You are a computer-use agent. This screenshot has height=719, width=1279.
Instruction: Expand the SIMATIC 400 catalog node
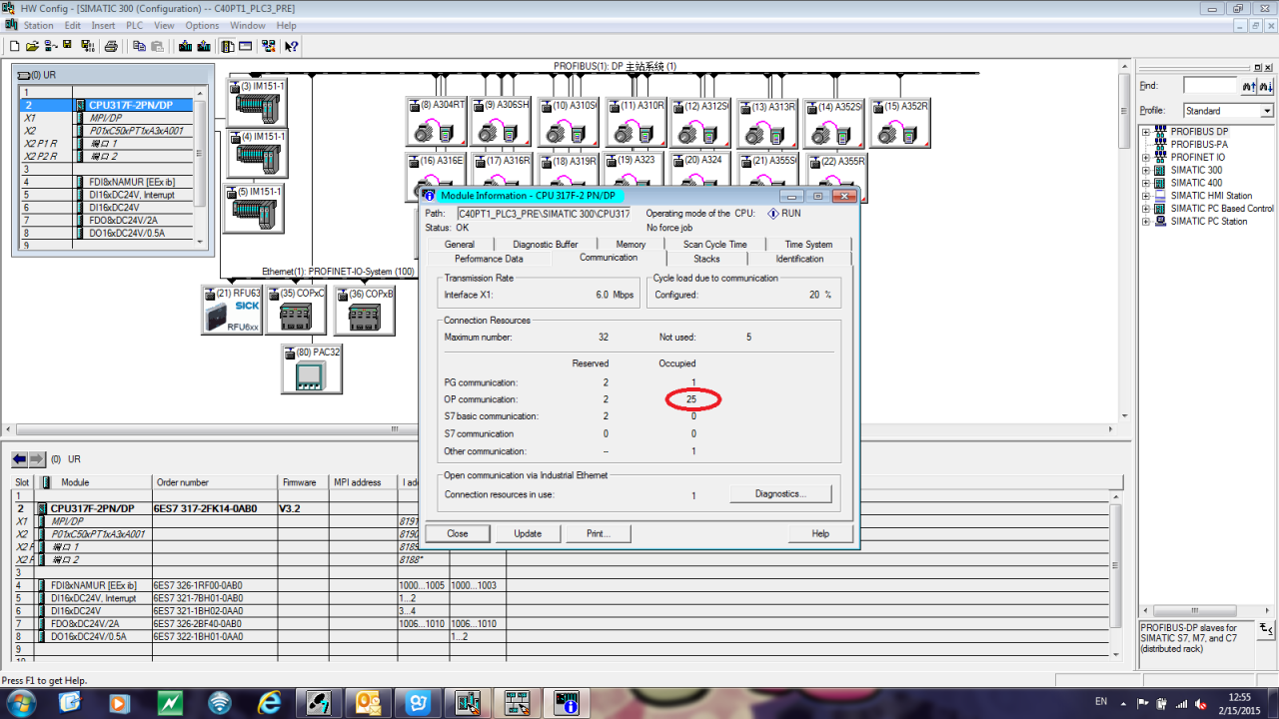[1146, 184]
